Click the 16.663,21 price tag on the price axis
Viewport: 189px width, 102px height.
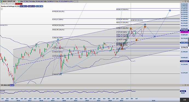point(184,61)
